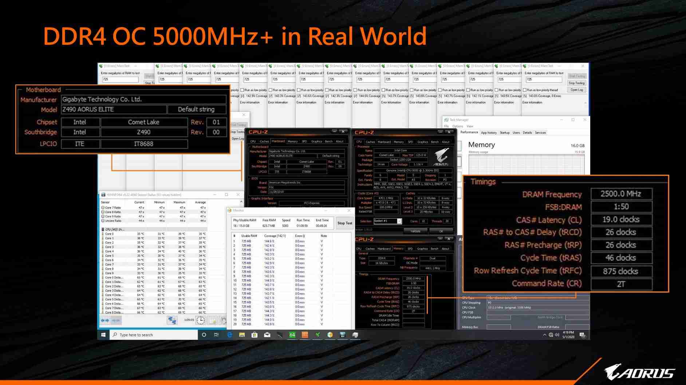The height and width of the screenshot is (385, 686).
Task: Switch to Task Manager's Users tab
Action: point(516,133)
